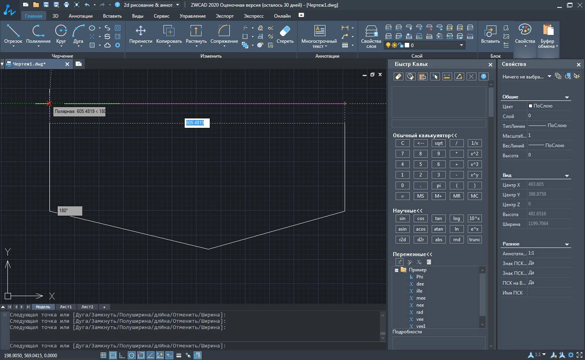Select the Phi variable in list
The image size is (585, 360).
[420, 277]
